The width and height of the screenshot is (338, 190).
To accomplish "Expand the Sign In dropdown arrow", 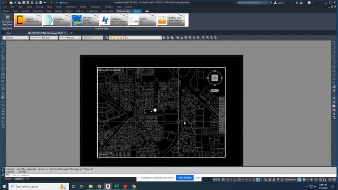I will click(293, 3).
